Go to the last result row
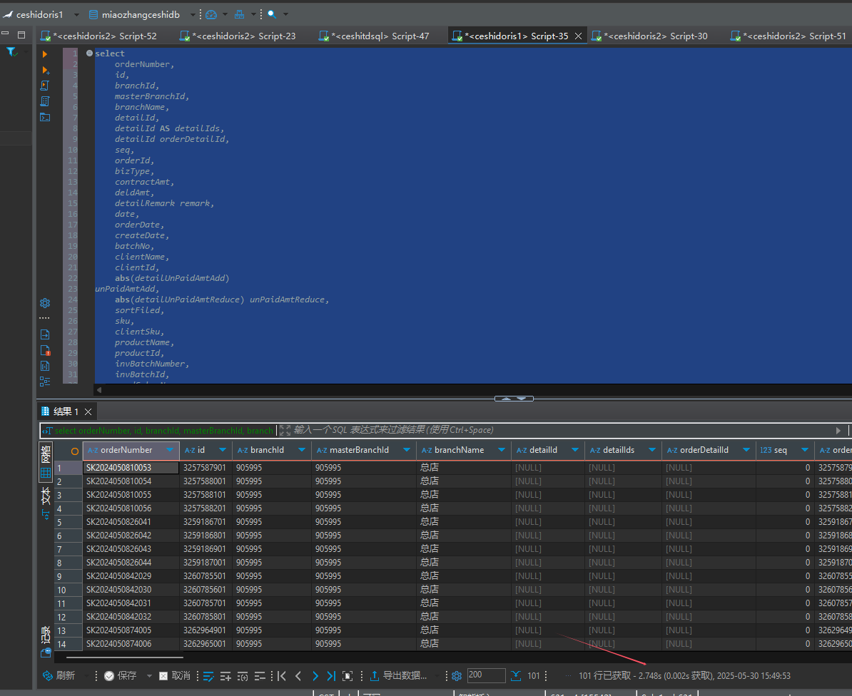This screenshot has width=852, height=696. tap(331, 676)
